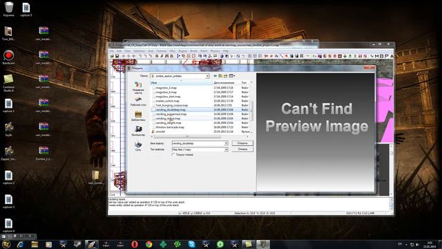Open the File menu in Radiant
The image size is (442, 249).
coord(112,51)
